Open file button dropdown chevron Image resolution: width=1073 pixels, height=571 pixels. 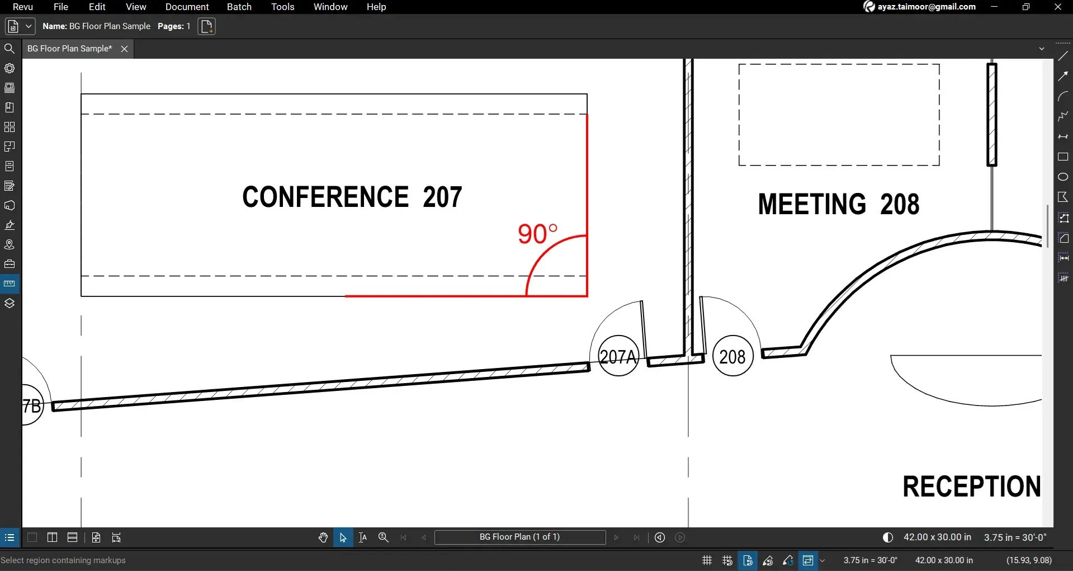click(29, 26)
